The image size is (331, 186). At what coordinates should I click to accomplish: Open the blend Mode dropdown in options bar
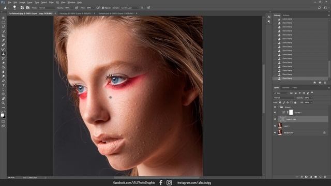point(47,8)
